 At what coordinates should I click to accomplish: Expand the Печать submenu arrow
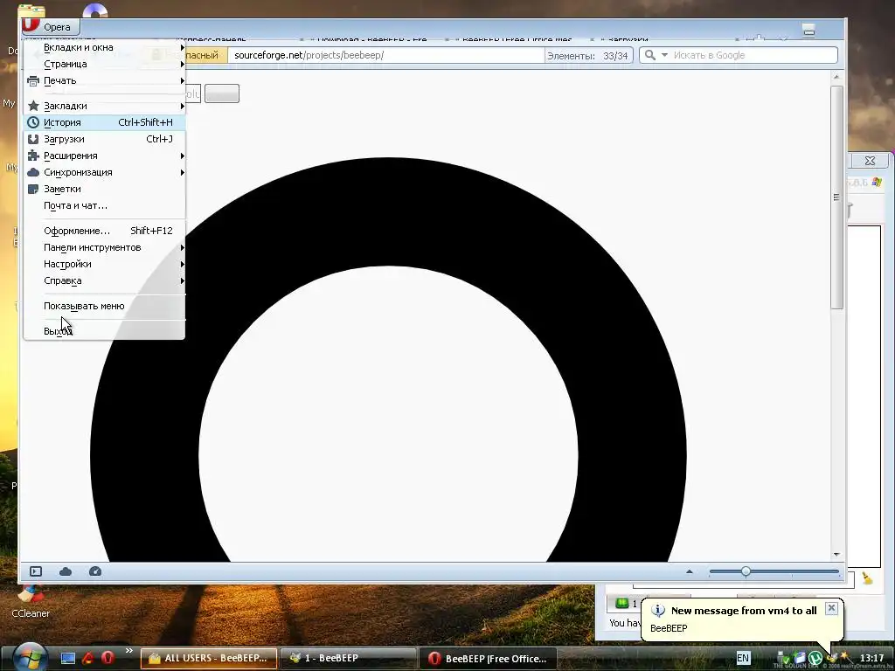point(182,81)
